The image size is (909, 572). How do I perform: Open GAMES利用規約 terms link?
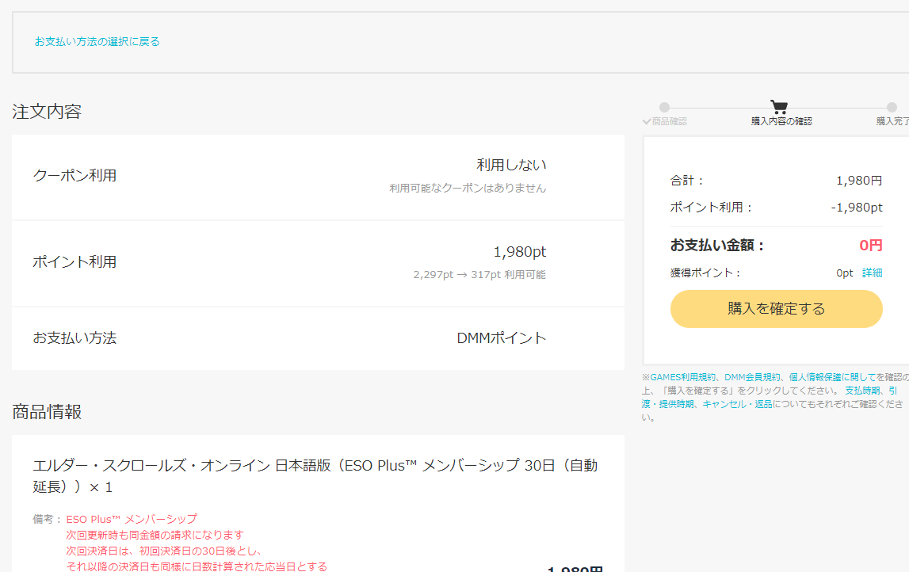tap(683, 377)
